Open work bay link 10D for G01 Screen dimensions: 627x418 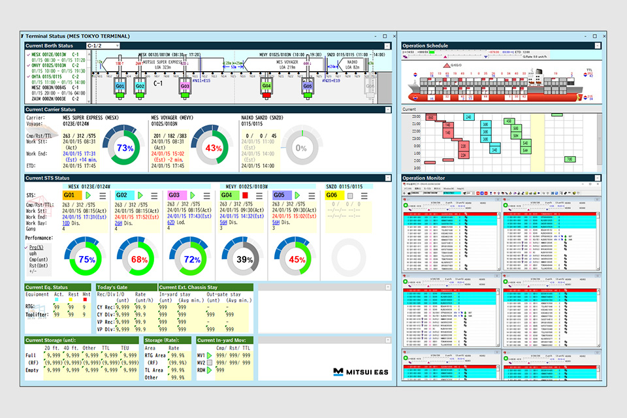click(66, 223)
